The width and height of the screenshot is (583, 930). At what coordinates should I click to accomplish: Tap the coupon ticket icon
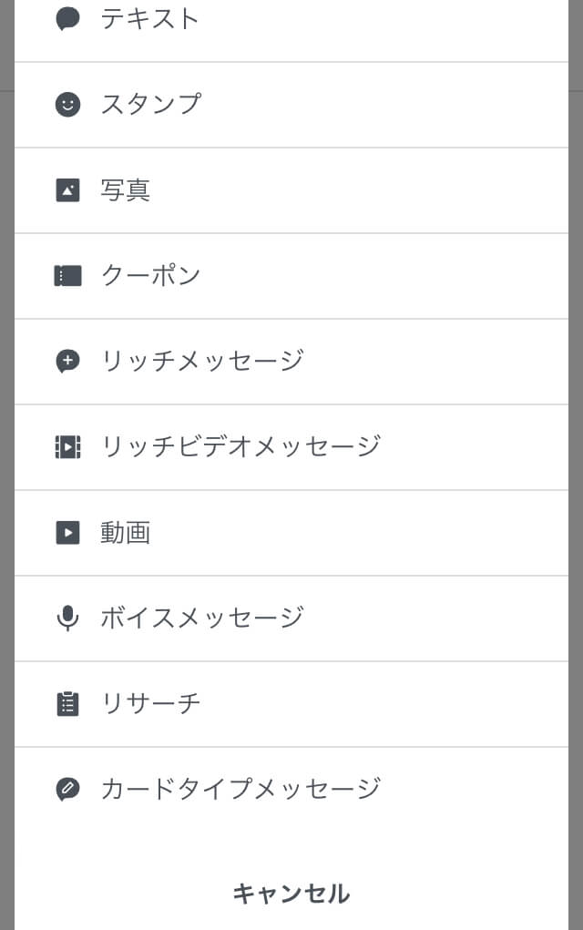point(67,275)
